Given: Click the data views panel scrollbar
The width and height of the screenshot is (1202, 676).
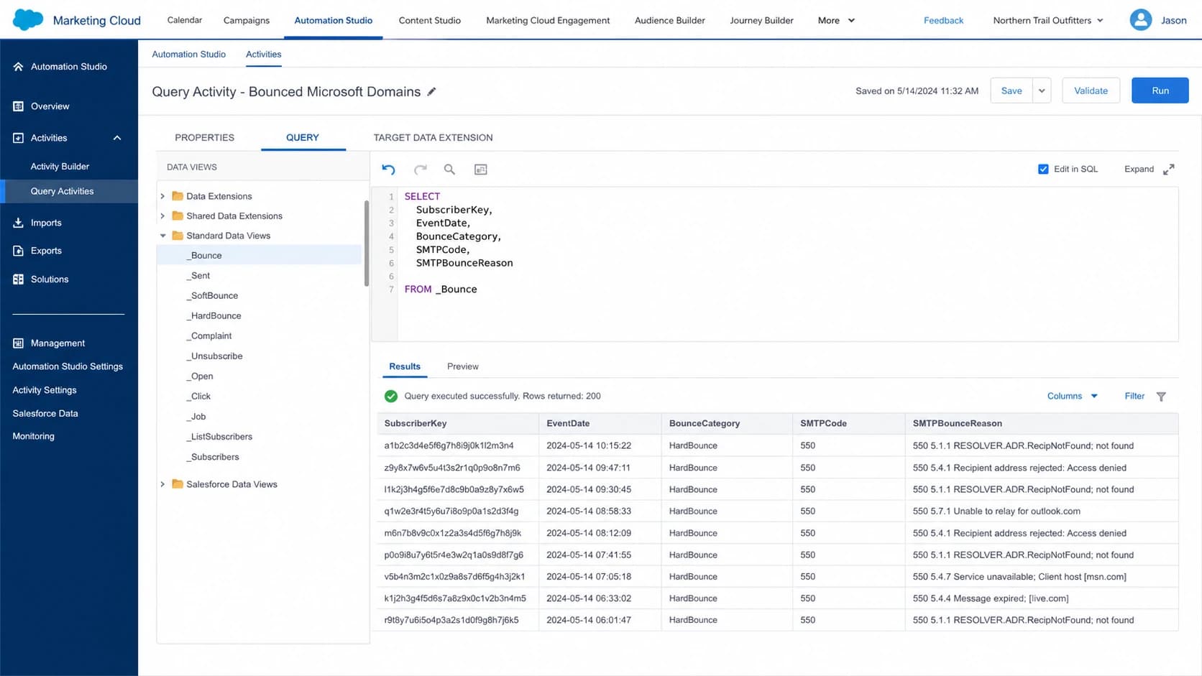Looking at the screenshot, I should coord(366,243).
